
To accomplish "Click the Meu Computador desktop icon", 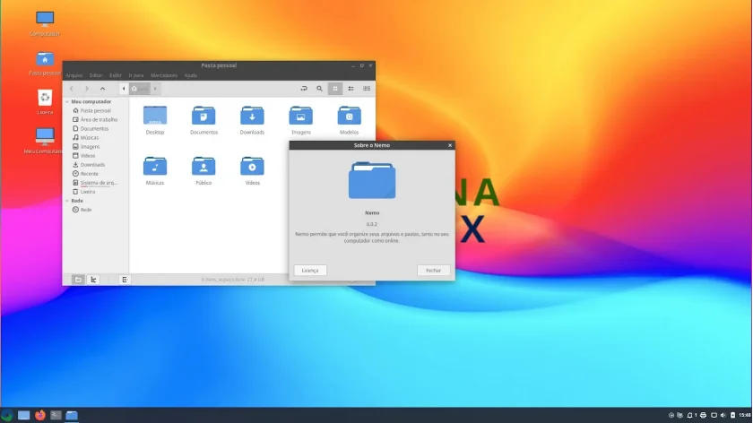I will 45,136.
